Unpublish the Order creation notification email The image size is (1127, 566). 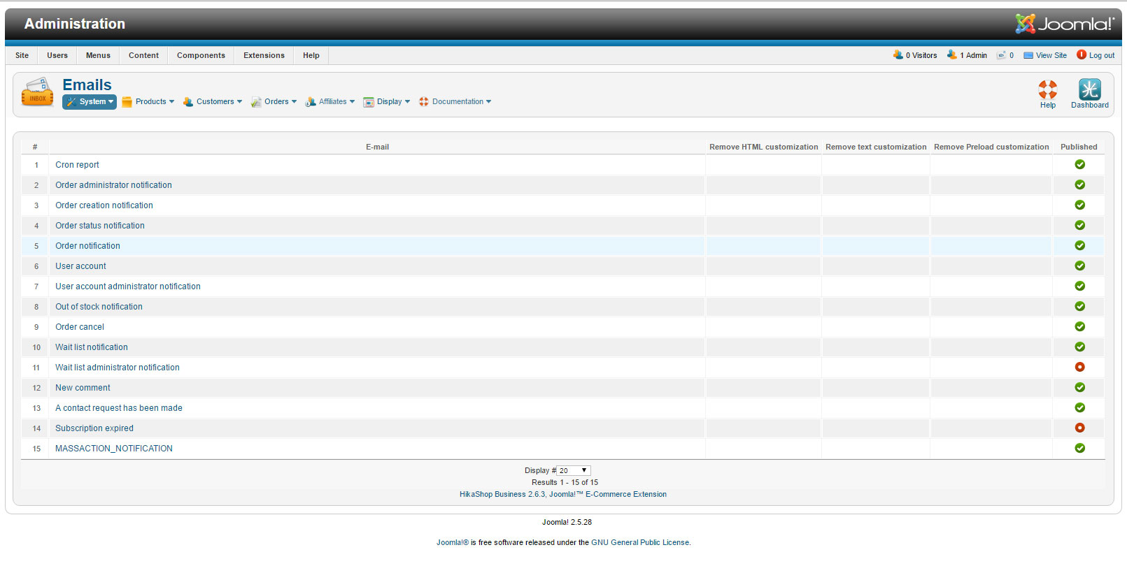point(1079,205)
